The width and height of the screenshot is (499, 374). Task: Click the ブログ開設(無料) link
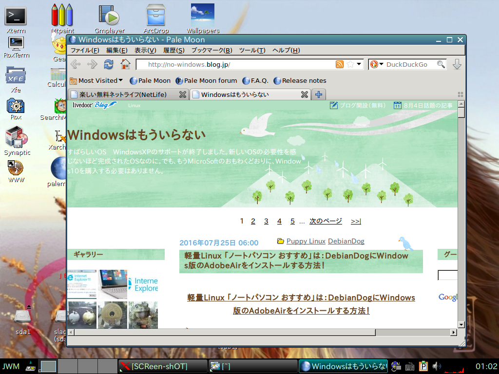(357, 105)
